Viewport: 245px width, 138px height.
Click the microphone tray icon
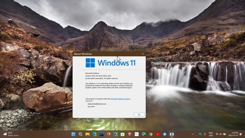click(x=205, y=134)
